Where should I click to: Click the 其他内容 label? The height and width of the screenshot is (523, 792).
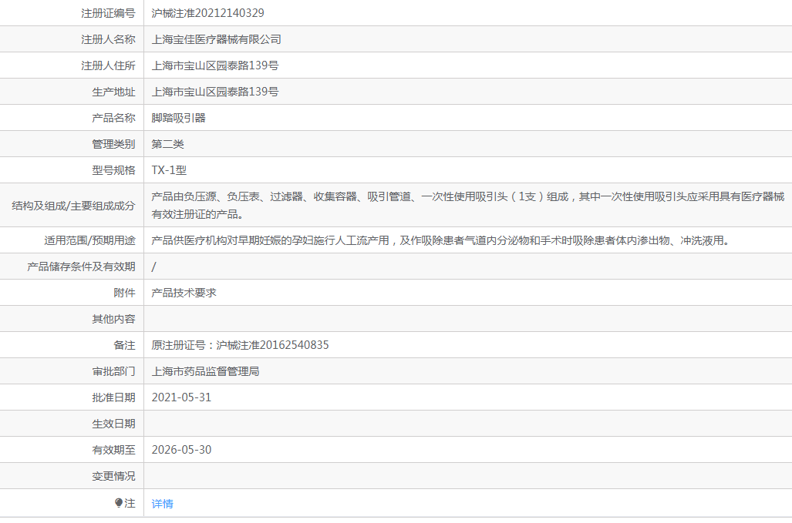[x=113, y=319]
